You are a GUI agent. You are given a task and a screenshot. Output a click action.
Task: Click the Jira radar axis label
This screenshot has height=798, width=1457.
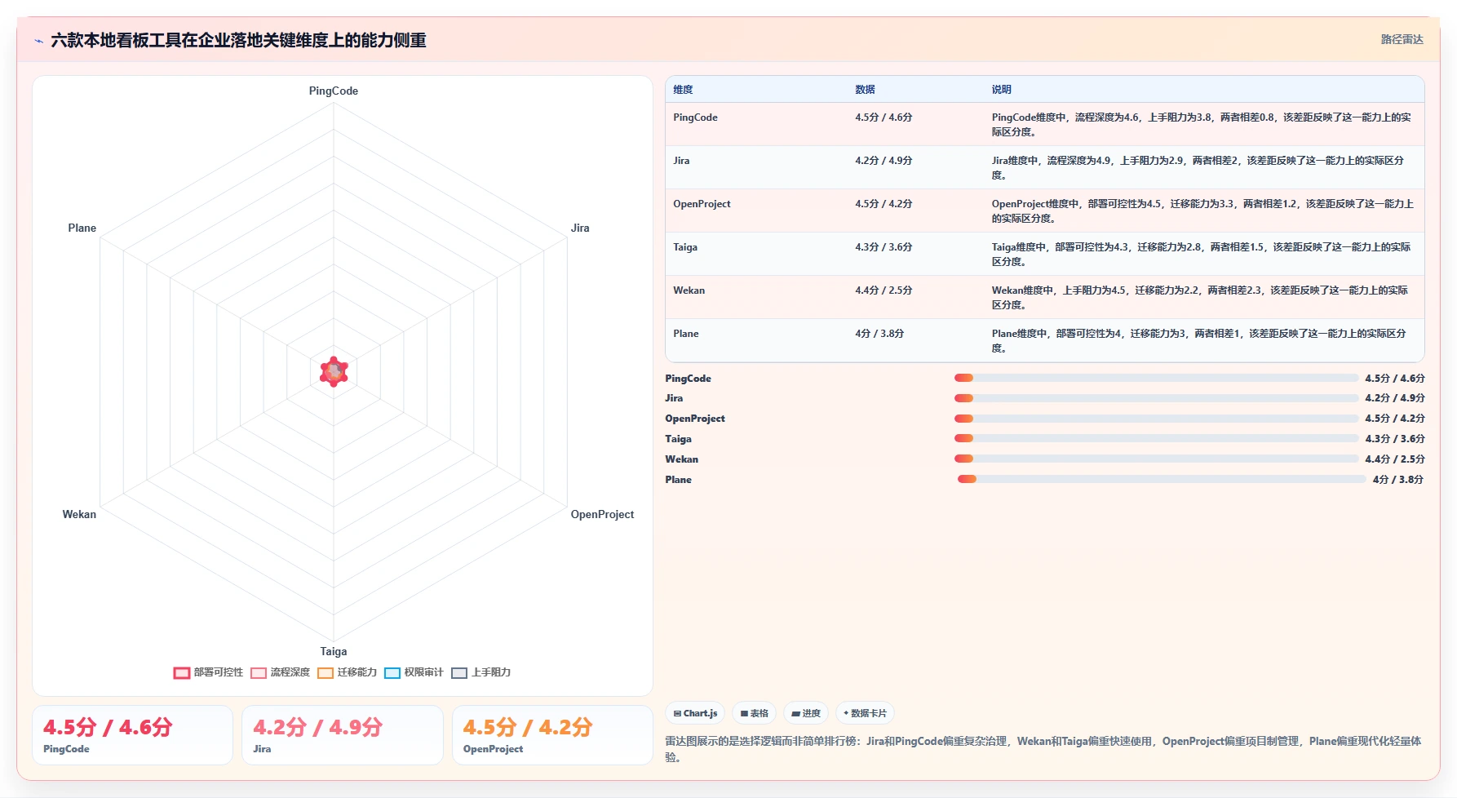(x=580, y=228)
